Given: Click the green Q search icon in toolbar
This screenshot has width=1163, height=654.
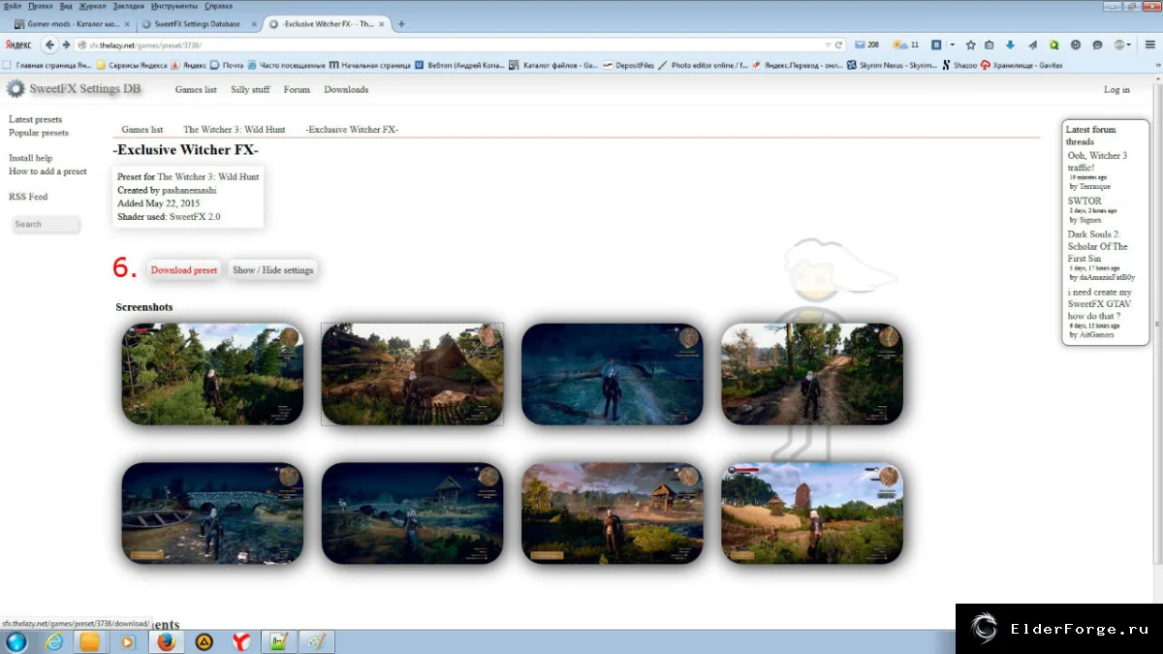Looking at the screenshot, I should (x=1053, y=45).
